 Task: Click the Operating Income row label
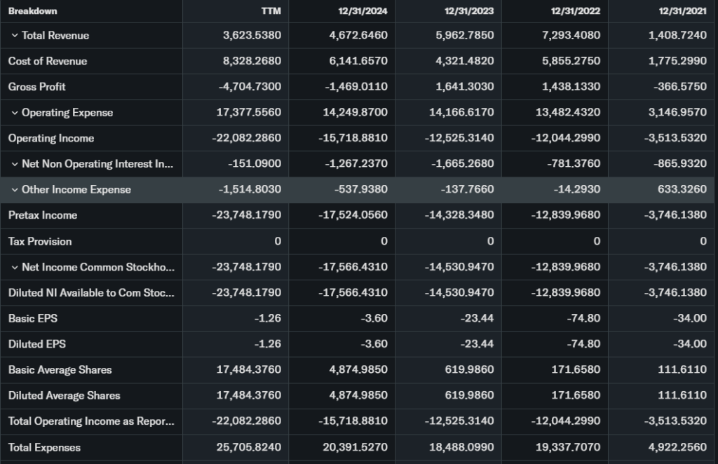(x=51, y=138)
